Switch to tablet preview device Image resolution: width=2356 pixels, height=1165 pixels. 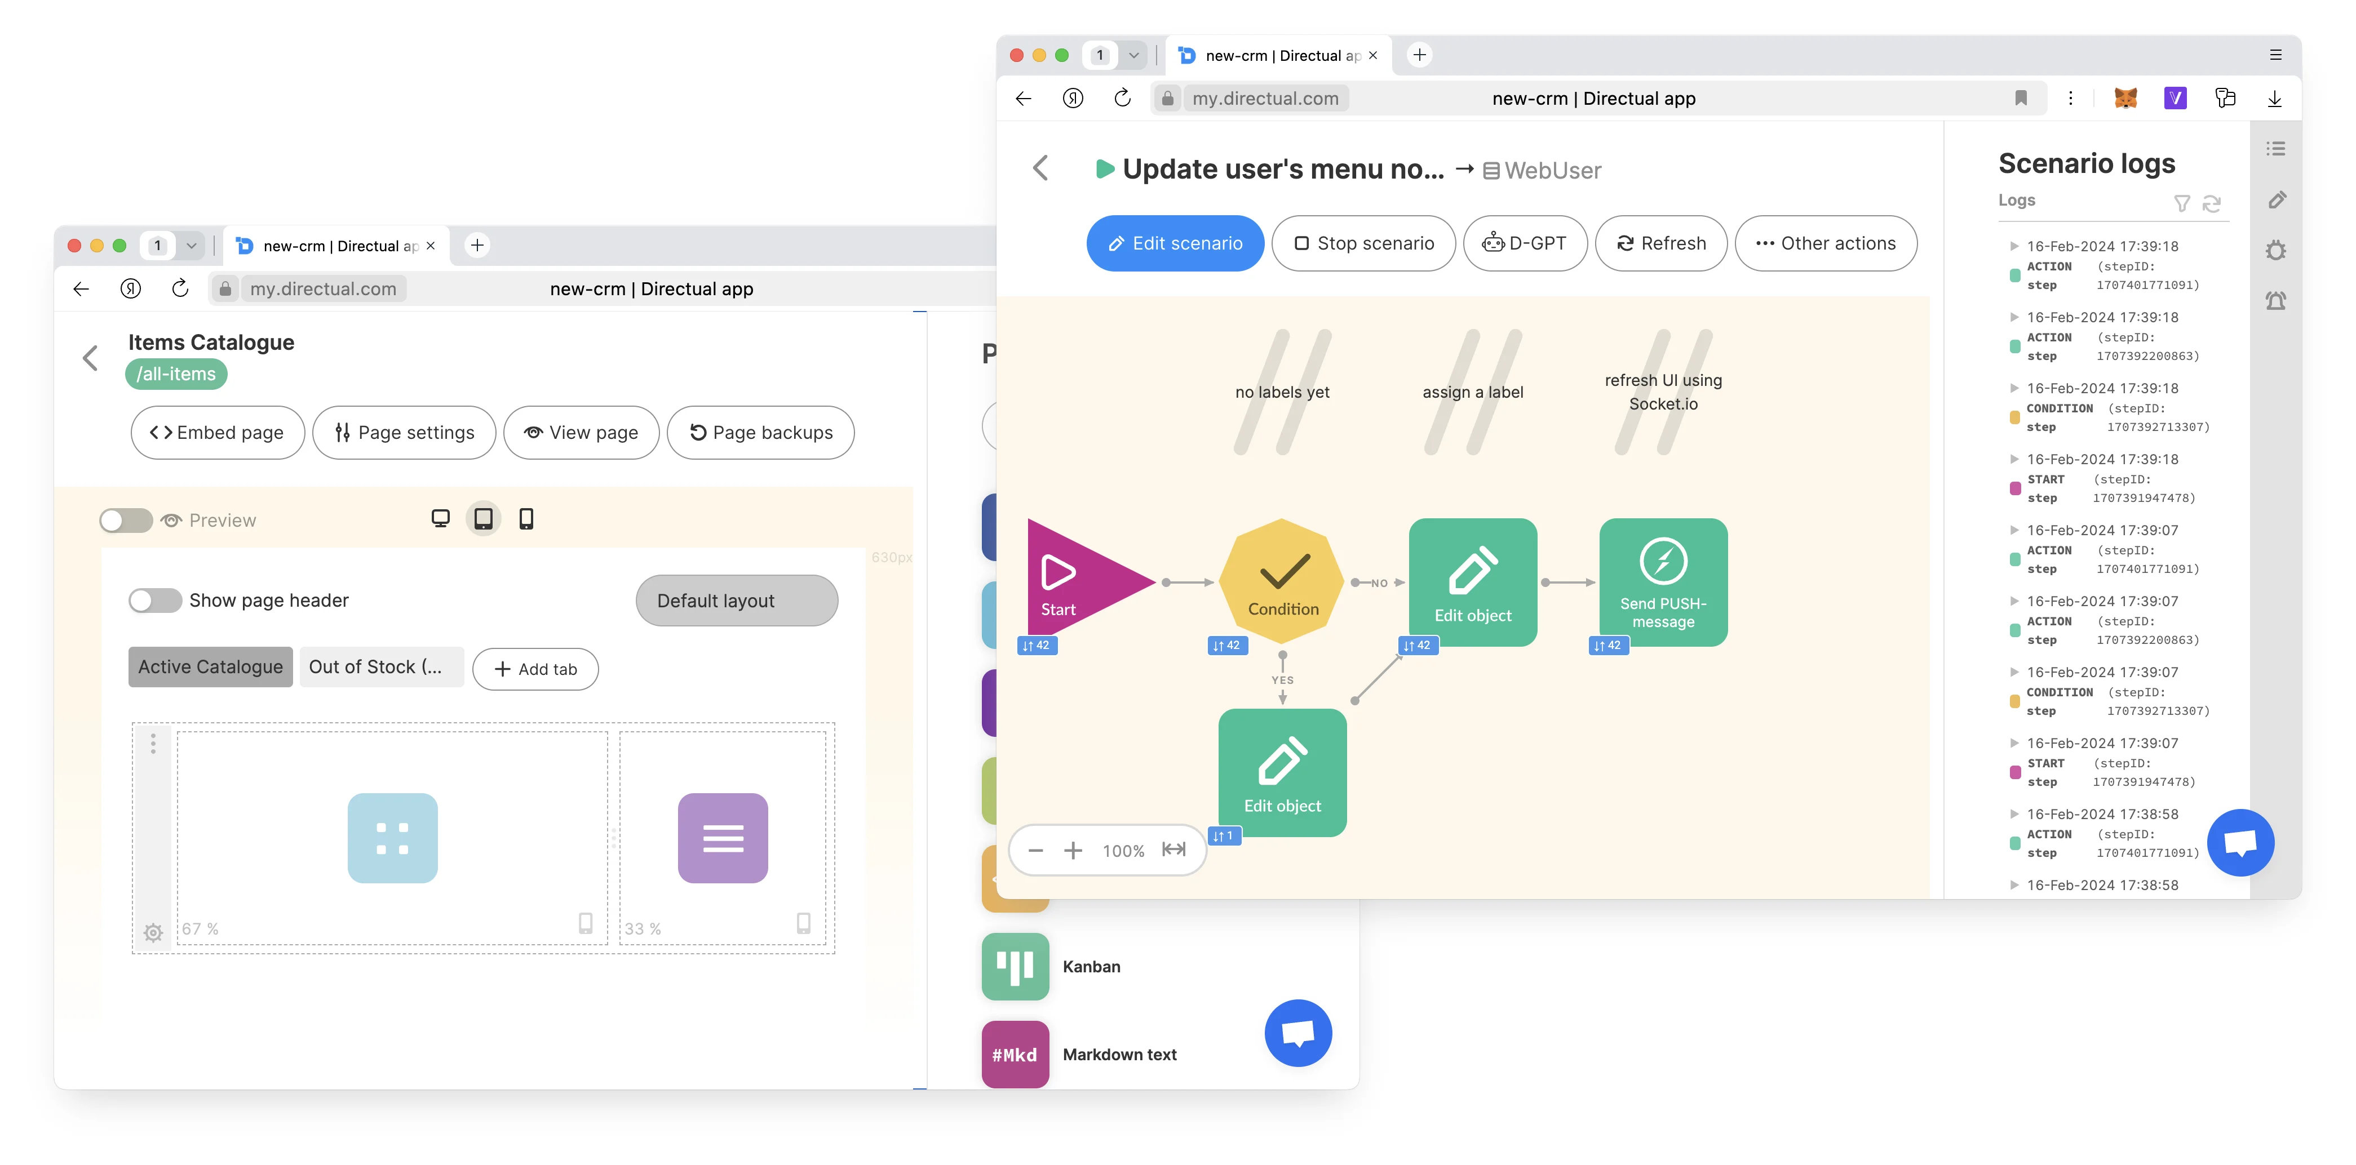click(483, 518)
